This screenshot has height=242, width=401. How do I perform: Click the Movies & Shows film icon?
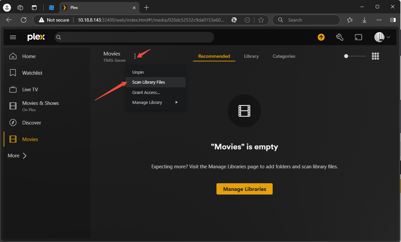(13, 106)
